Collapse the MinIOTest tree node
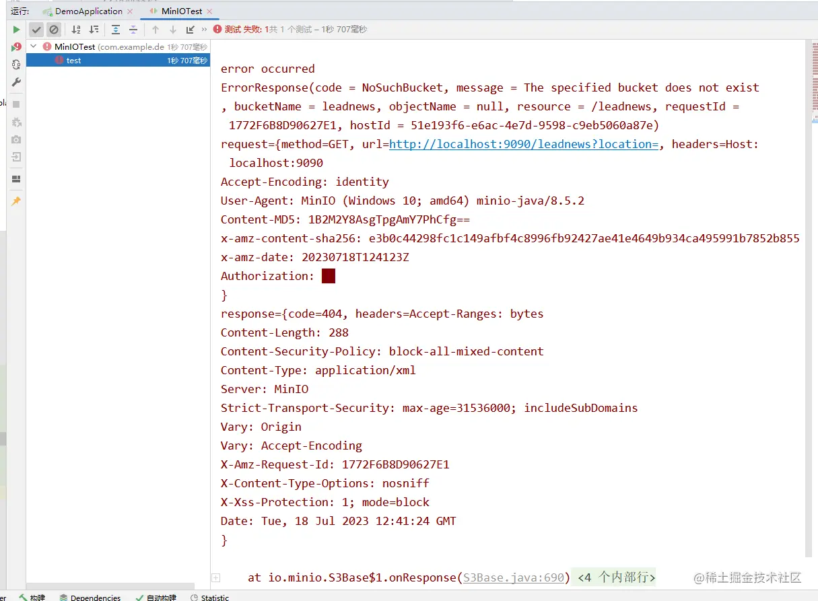The height and width of the screenshot is (601, 818). (x=33, y=46)
